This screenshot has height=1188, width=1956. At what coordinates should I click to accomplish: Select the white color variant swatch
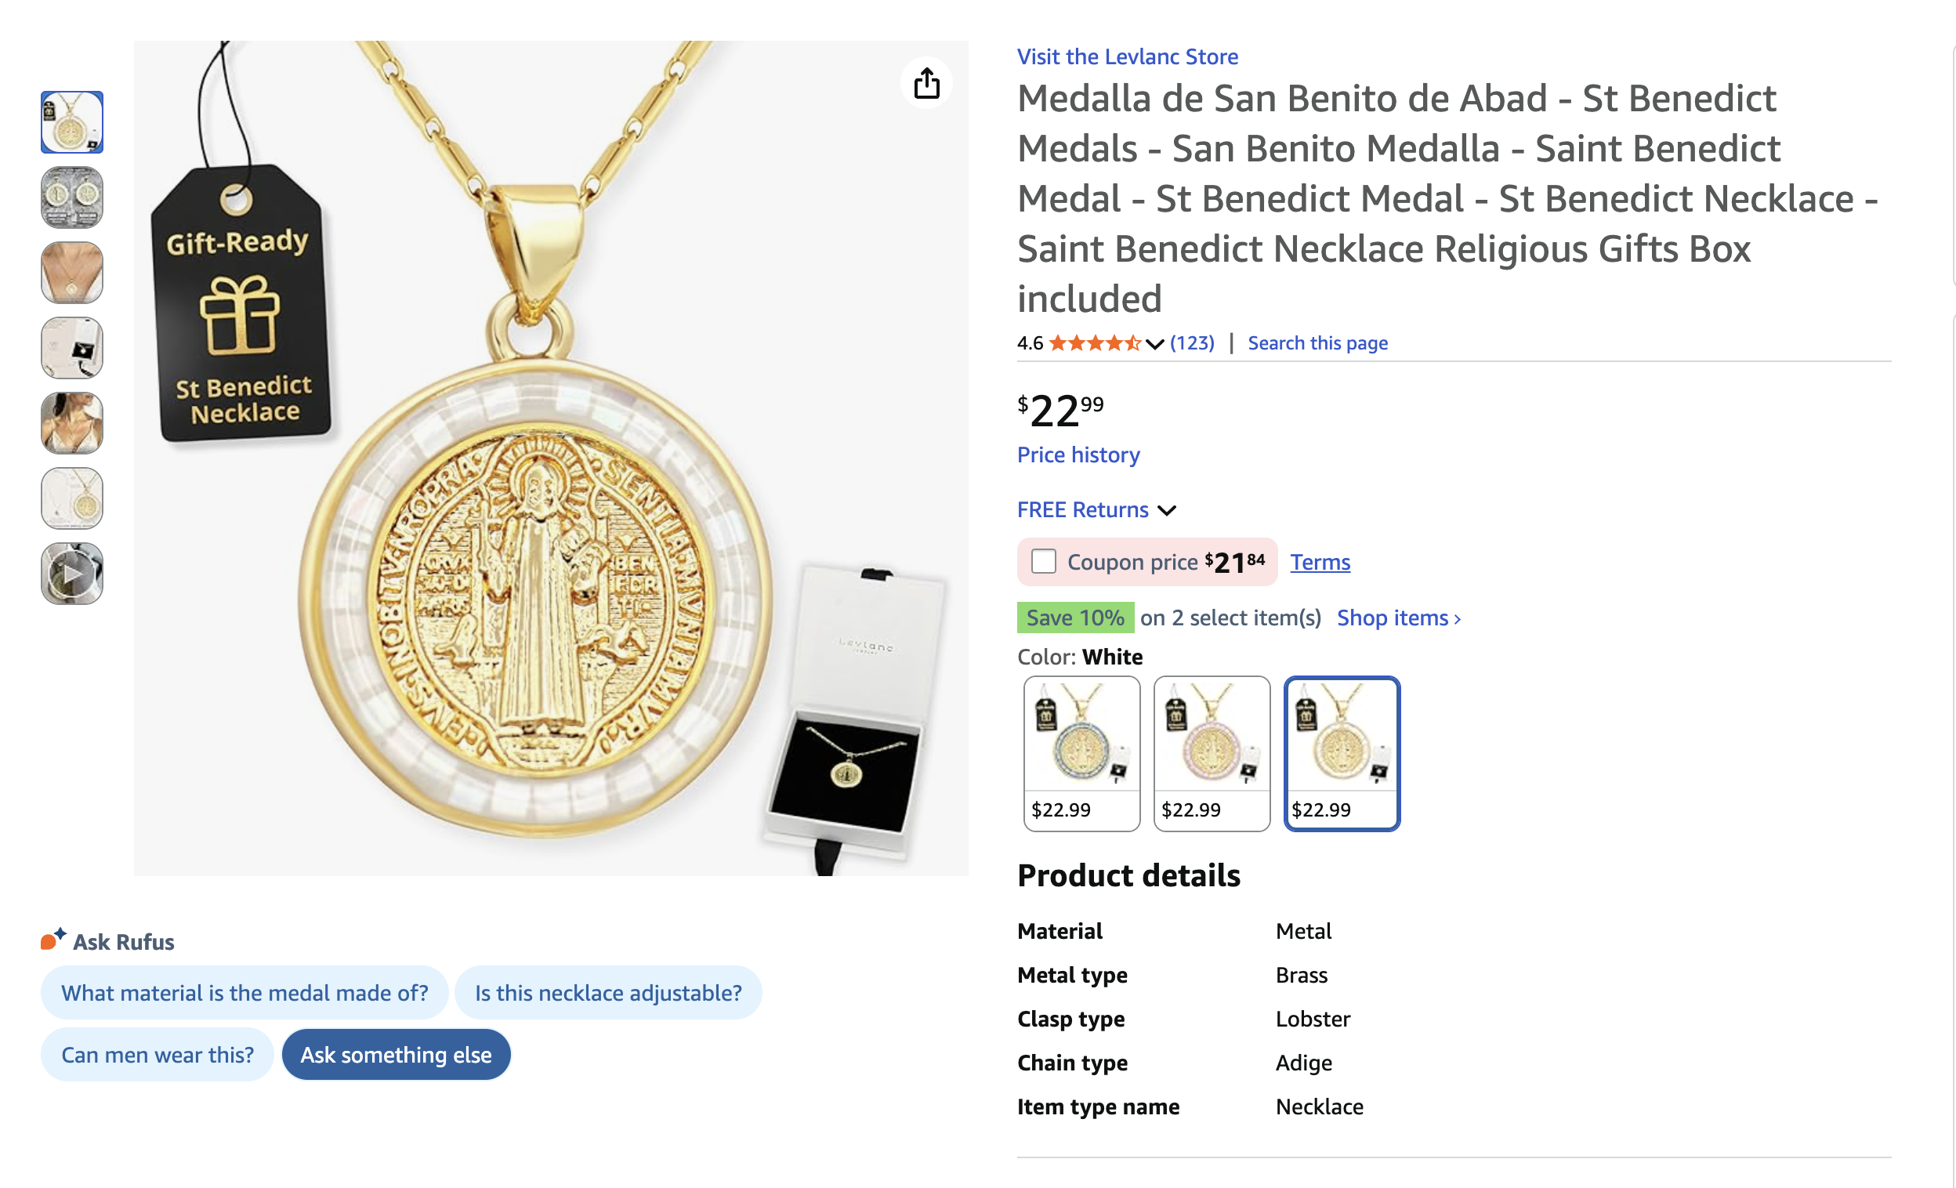(x=1342, y=754)
